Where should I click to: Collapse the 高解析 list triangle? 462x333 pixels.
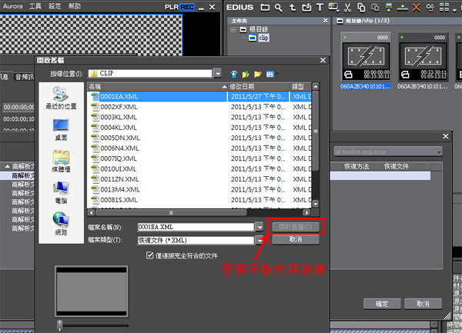[7, 166]
